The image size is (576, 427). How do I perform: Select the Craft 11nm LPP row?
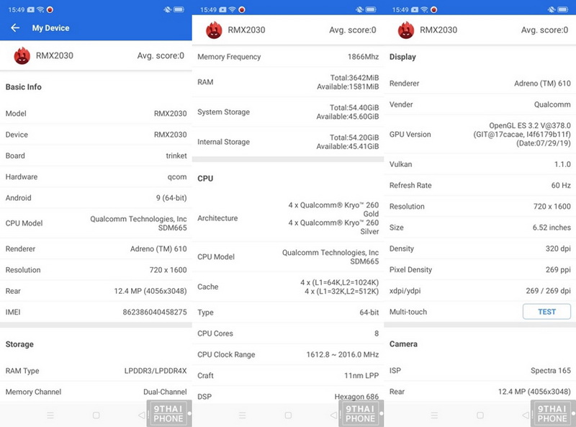[x=288, y=376]
